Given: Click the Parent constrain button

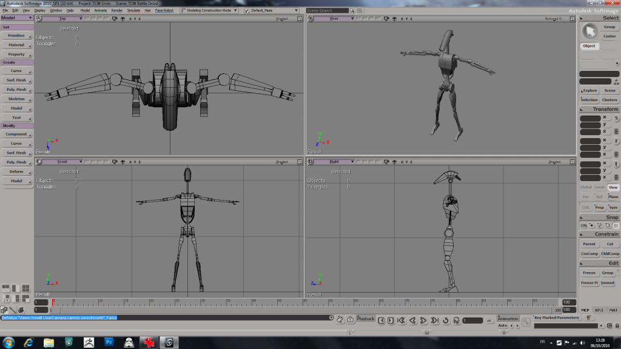Looking at the screenshot, I should pos(589,244).
